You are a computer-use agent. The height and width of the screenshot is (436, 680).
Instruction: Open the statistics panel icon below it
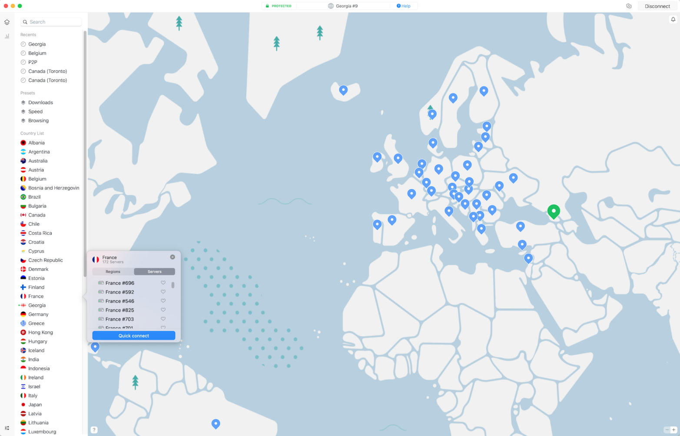coord(7,37)
